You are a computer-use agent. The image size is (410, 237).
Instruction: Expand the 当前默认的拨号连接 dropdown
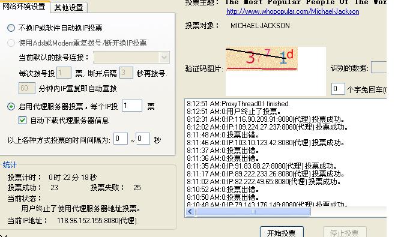164,57
